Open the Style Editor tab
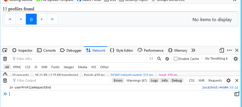Viewport: 242px width, 107px height. [x=122, y=50]
